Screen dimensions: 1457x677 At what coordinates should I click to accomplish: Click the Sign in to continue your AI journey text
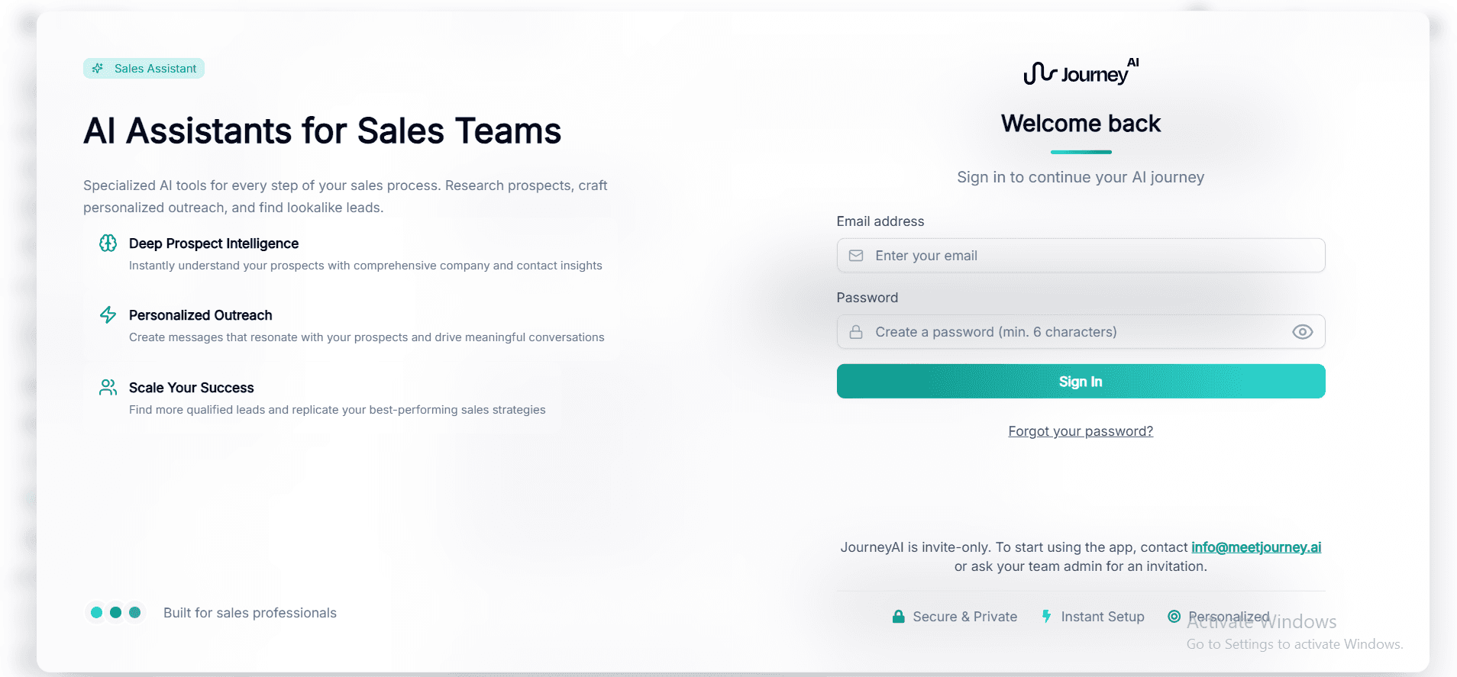coord(1081,177)
